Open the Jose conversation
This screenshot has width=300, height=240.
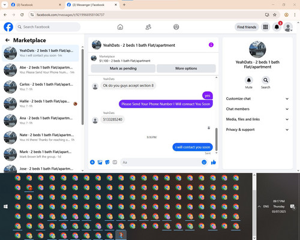(40, 169)
